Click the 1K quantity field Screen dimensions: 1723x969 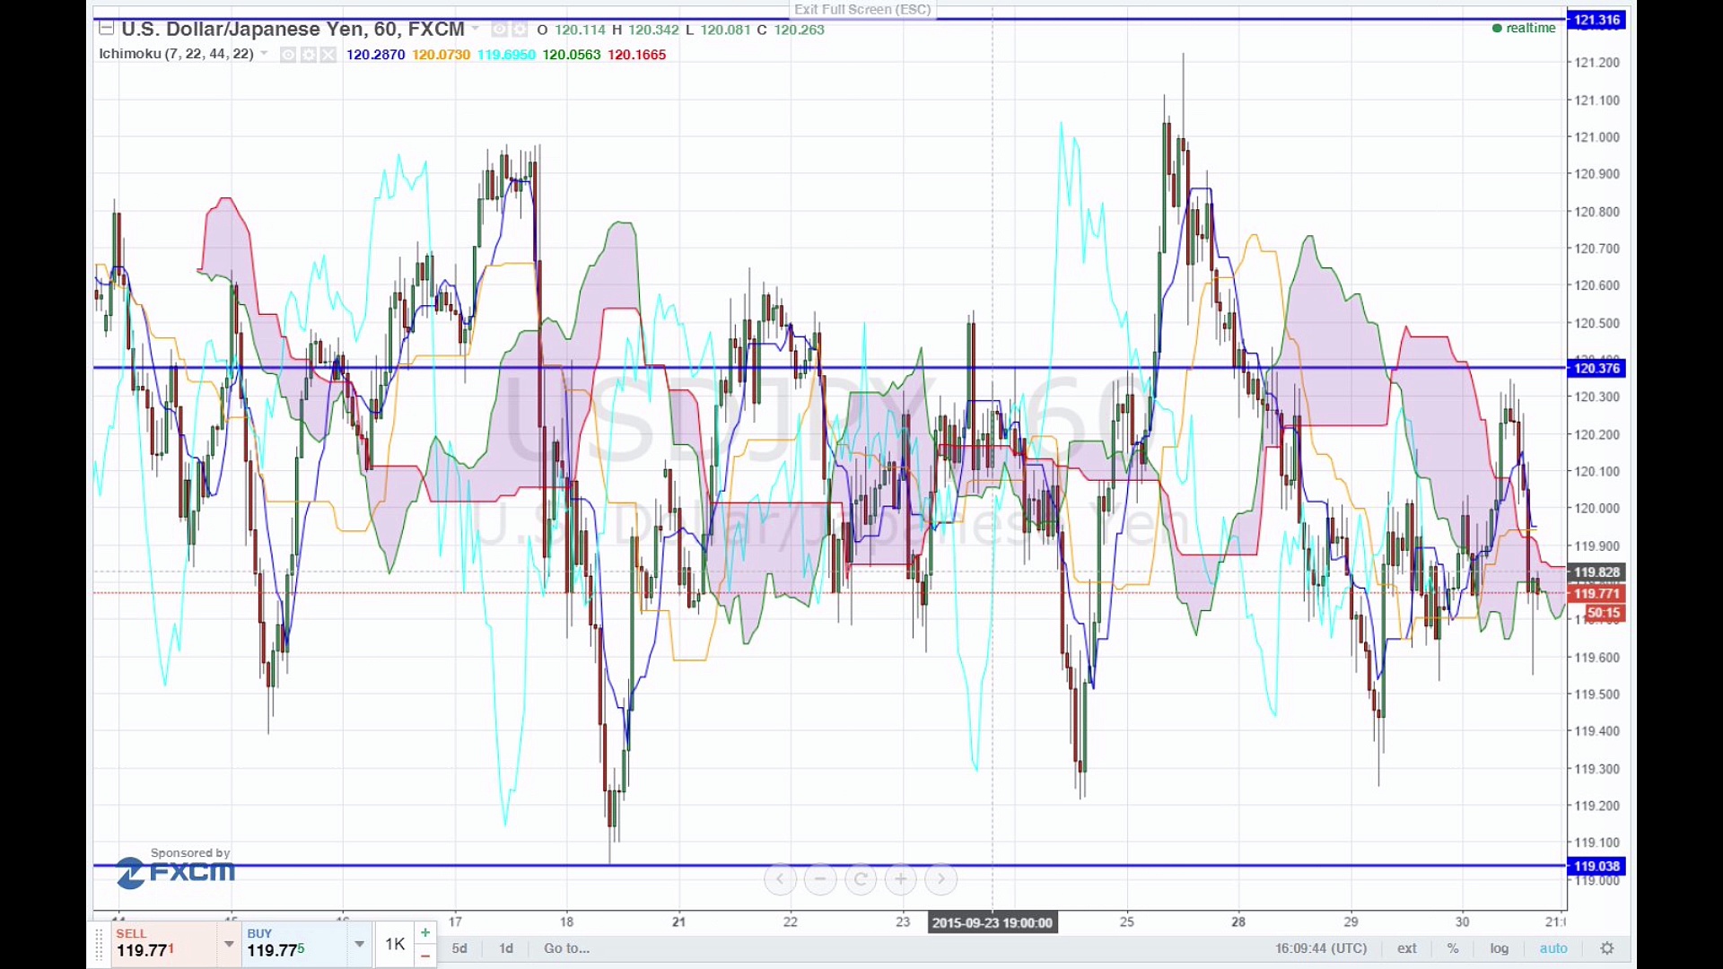click(395, 944)
